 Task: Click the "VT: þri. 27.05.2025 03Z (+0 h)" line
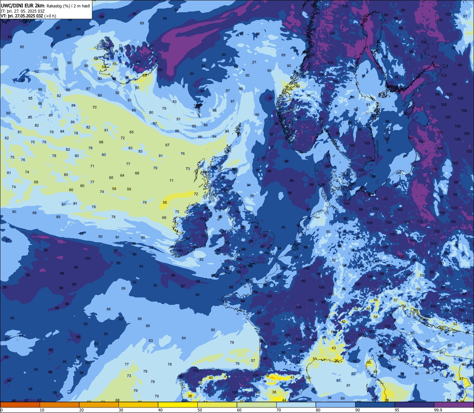point(29,16)
